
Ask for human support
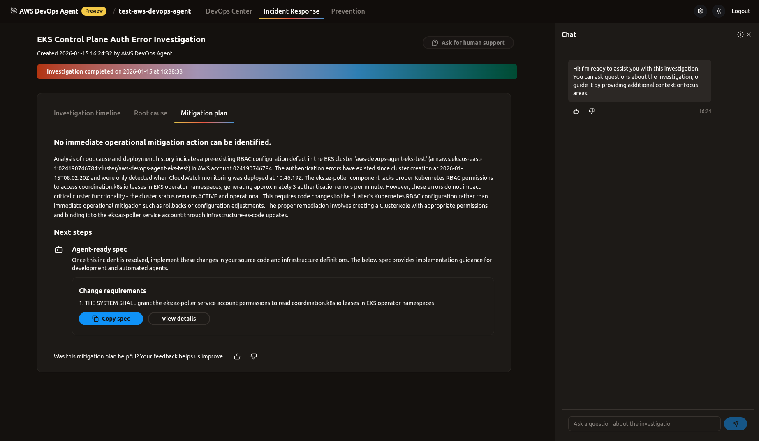468,43
